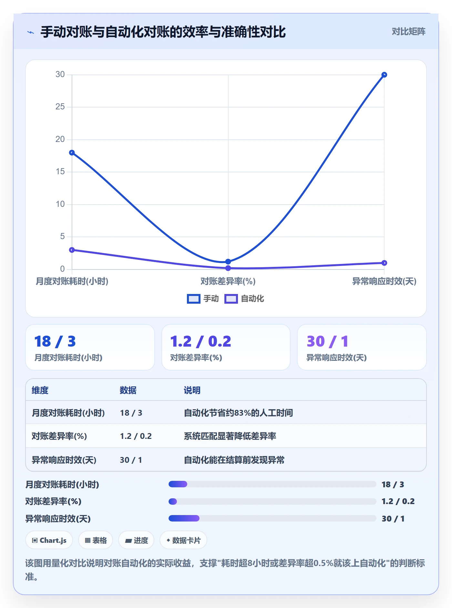This screenshot has height=608, width=452.
Task: Click the 表格 chip
Action: 96,540
